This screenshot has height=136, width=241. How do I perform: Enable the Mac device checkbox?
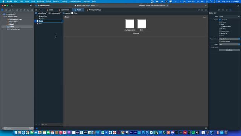point(220,36)
